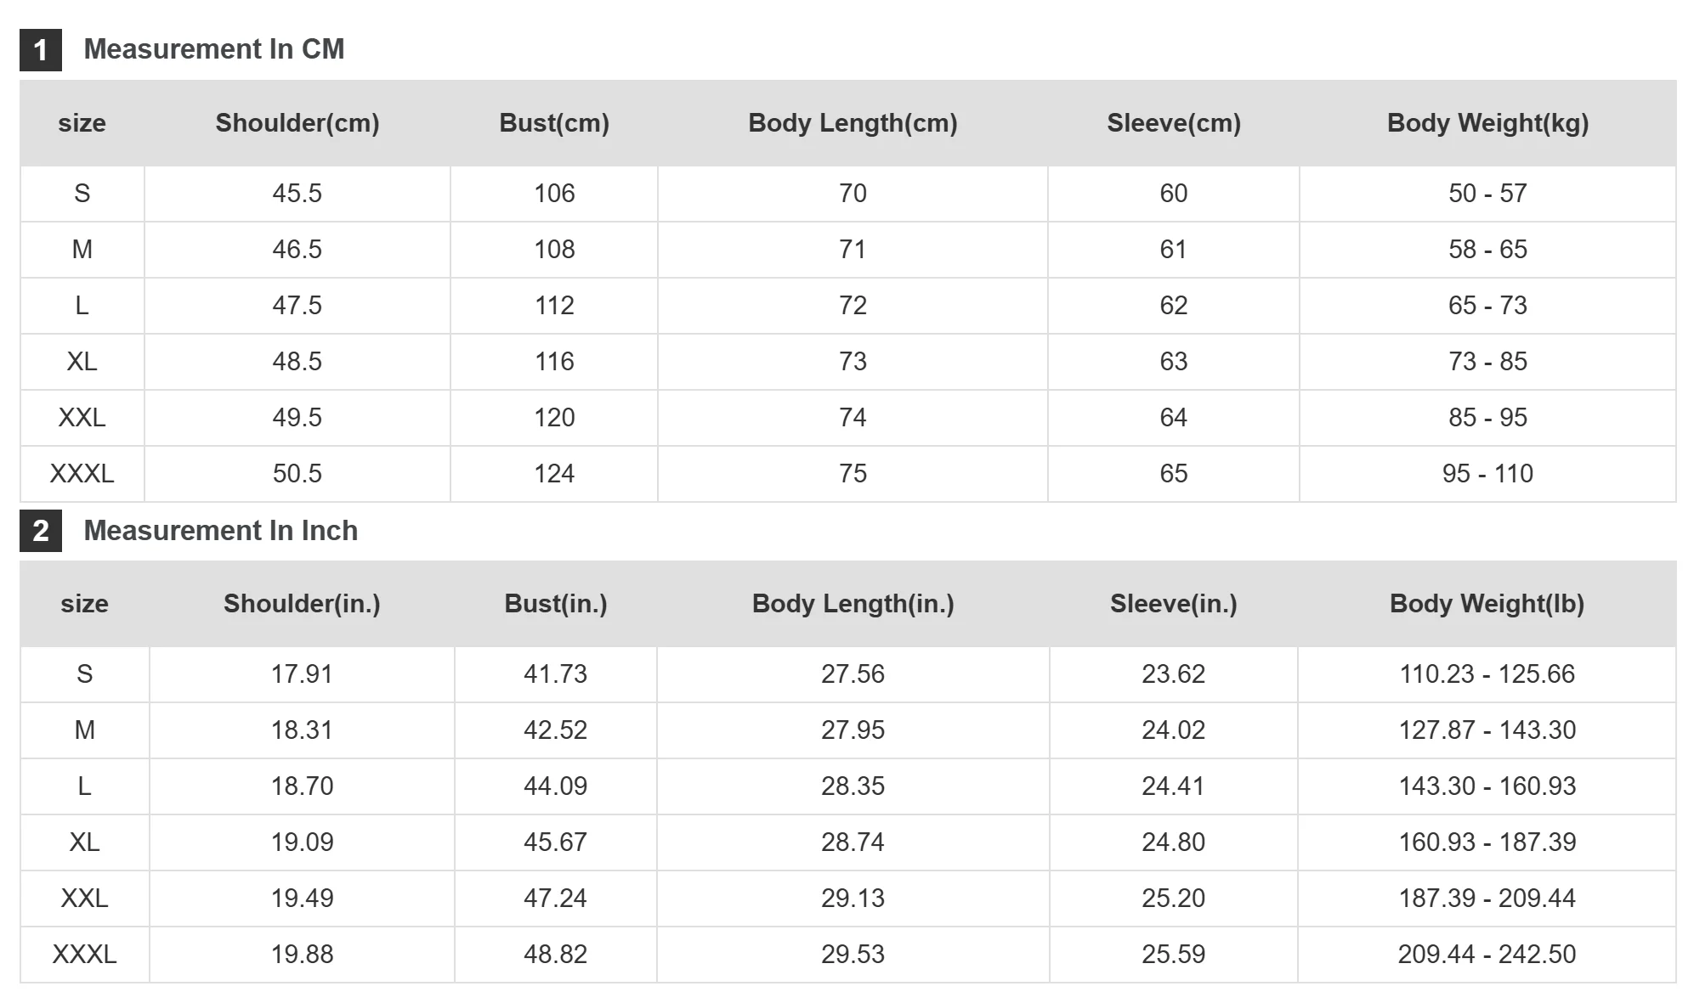Click the Shoulder(cm) column header
This screenshot has height=1003, width=1694.
pyautogui.click(x=297, y=123)
